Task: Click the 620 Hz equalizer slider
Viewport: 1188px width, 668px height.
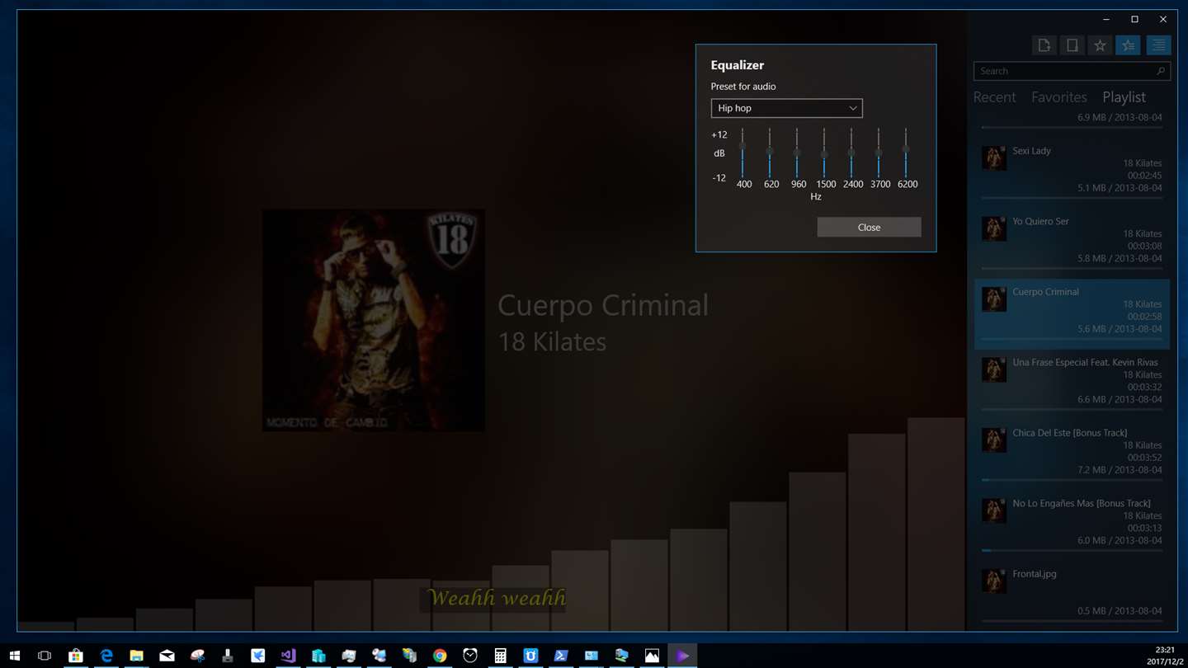Action: coord(770,153)
